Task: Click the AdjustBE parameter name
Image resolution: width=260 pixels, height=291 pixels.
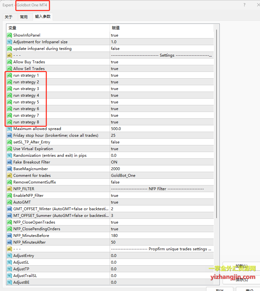Action: [21, 282]
